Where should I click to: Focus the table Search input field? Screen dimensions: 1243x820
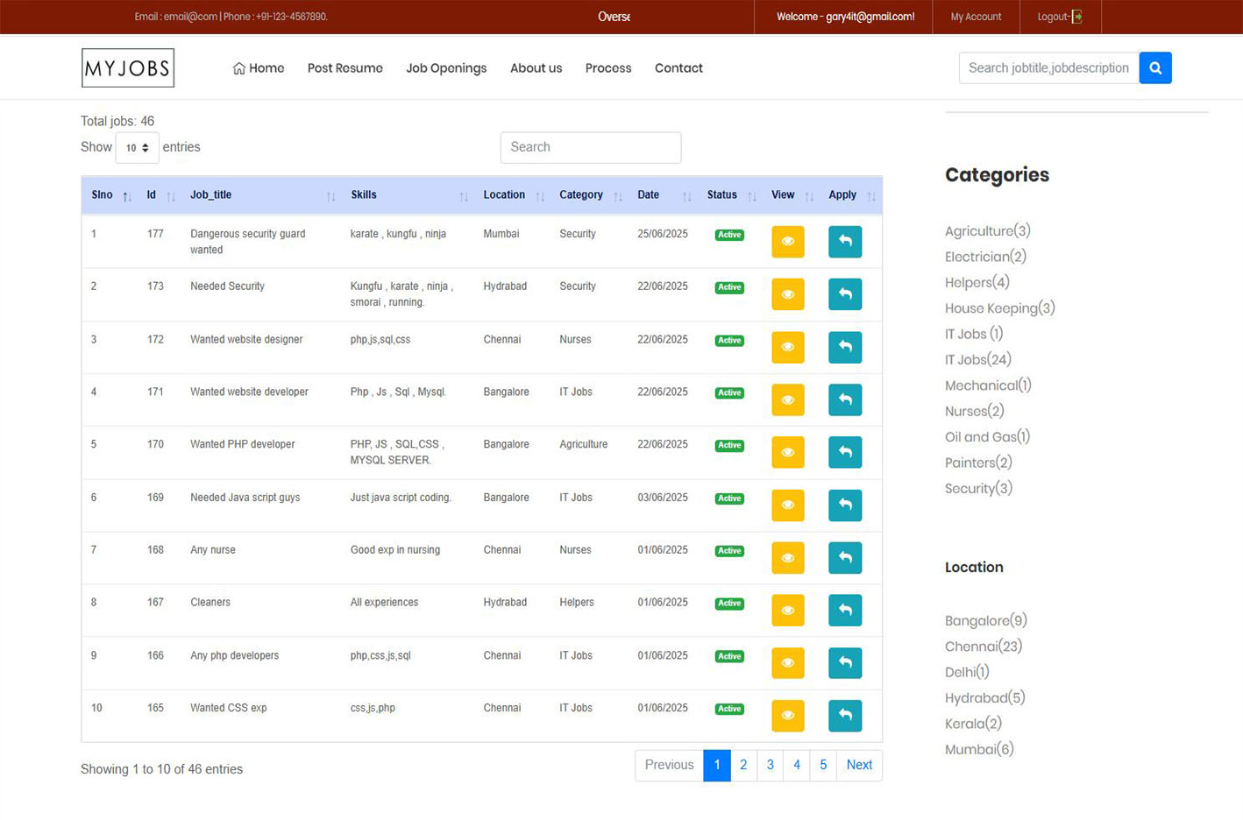[591, 147]
